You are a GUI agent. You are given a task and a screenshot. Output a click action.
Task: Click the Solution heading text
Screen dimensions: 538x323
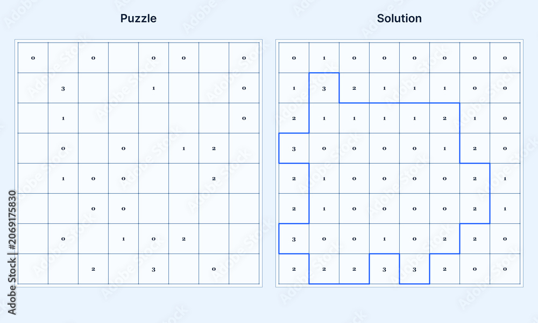[x=399, y=18]
